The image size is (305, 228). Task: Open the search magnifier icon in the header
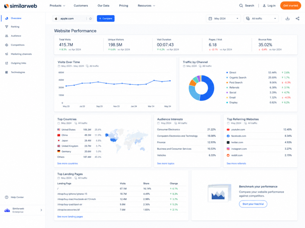[241, 6]
